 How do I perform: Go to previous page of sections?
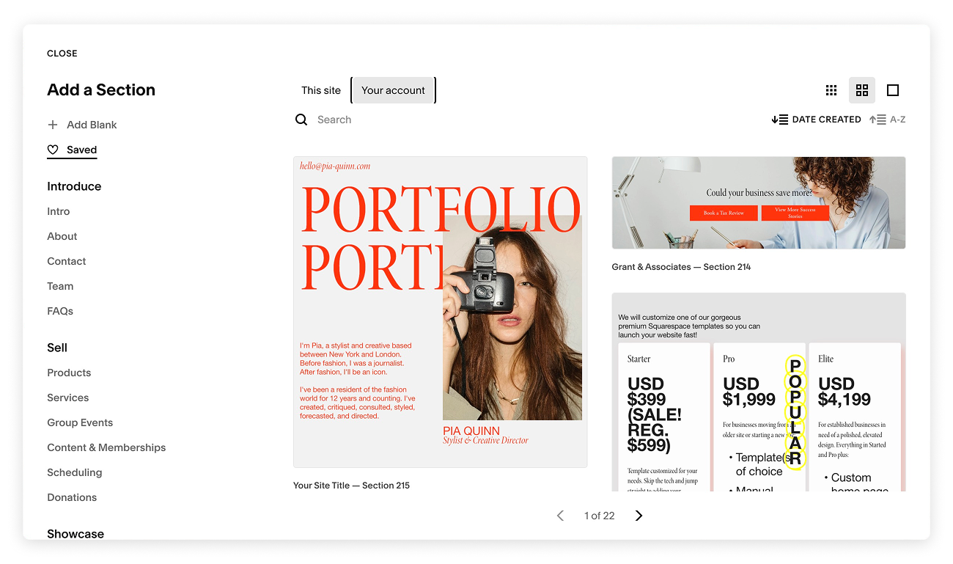[560, 515]
